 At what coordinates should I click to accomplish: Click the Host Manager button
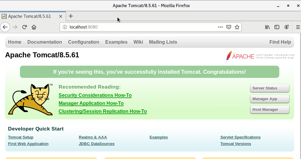[x=269, y=110]
